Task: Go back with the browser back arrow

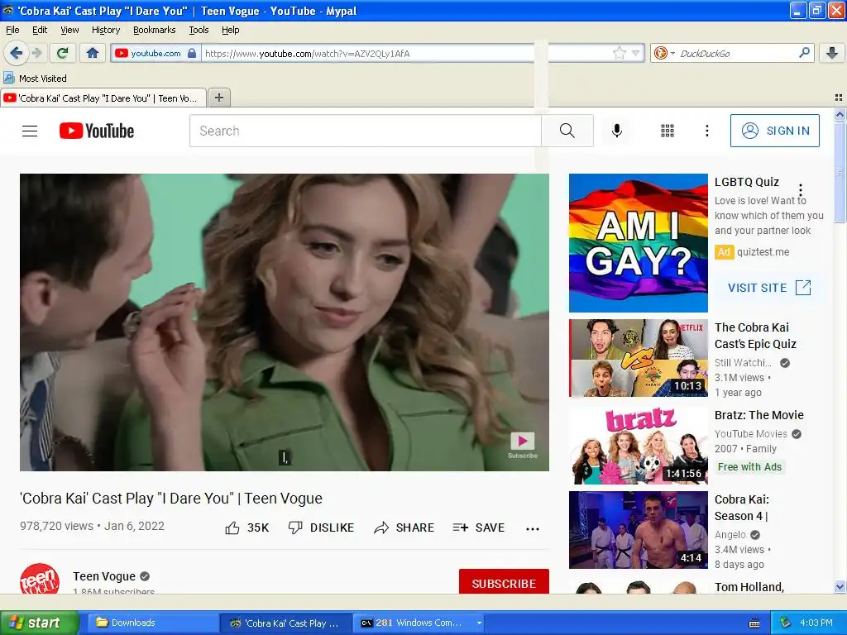Action: (16, 53)
